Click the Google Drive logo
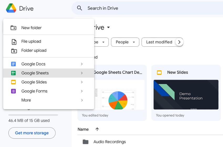This screenshot has width=223, height=147. tap(11, 8)
